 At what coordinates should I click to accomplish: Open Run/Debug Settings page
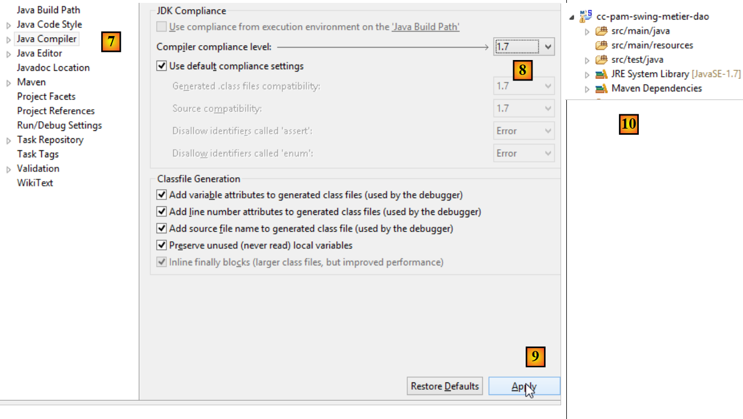tap(59, 125)
